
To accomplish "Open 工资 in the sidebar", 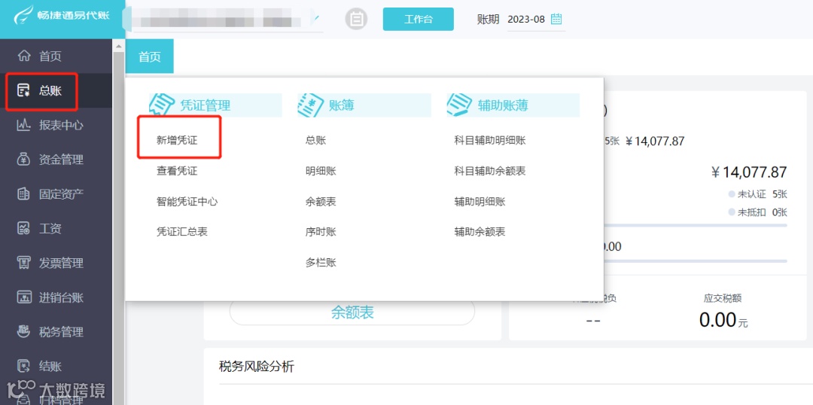I will (50, 229).
